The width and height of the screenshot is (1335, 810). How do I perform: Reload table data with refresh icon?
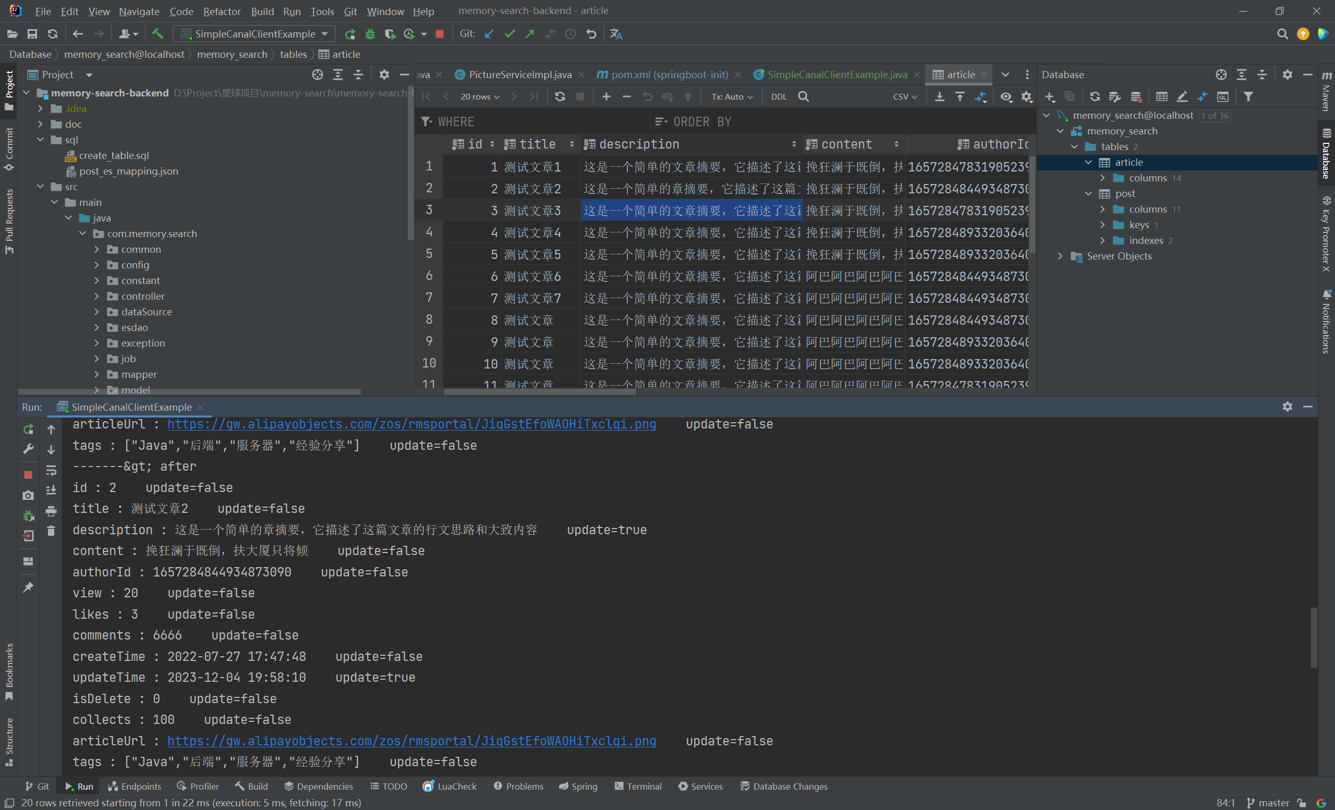(560, 96)
